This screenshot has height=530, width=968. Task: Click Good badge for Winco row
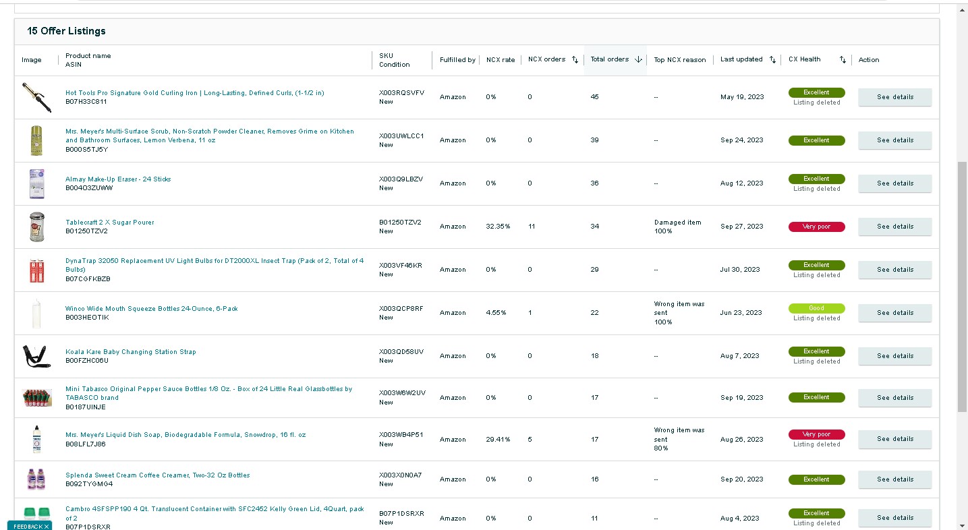click(816, 308)
